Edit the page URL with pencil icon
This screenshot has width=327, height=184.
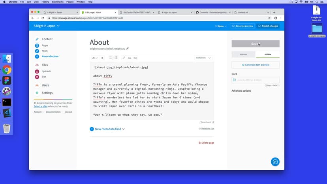pos(128,49)
